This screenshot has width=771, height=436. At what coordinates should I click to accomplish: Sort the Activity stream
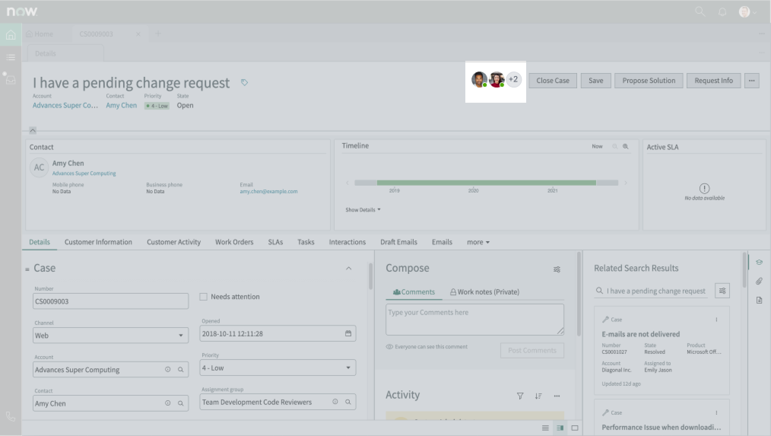(539, 396)
